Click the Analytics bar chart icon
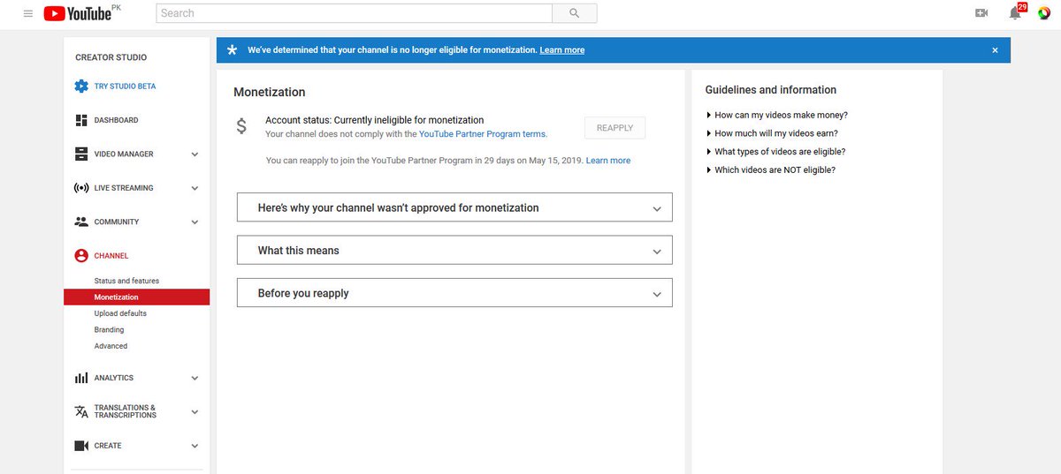The width and height of the screenshot is (1061, 474). pyautogui.click(x=81, y=378)
